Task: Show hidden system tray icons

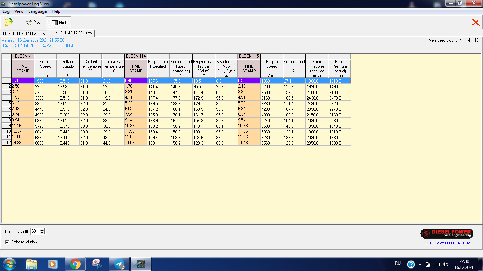Action: coord(420,264)
